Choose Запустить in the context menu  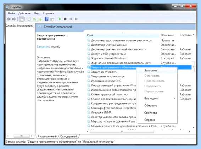click(151, 71)
